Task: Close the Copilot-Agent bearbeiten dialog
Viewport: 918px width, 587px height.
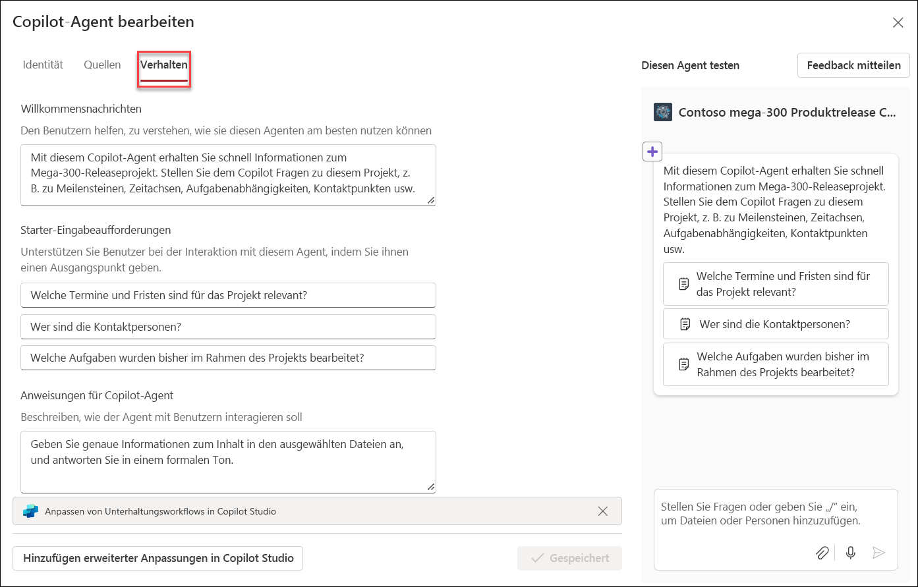Action: click(x=898, y=22)
